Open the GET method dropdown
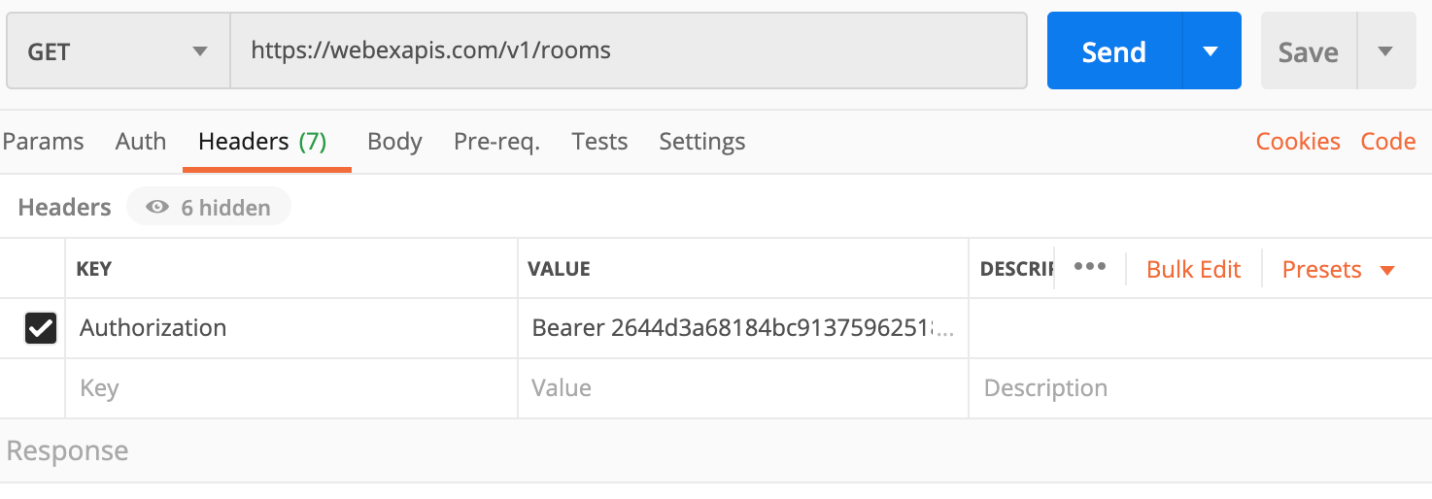 tap(118, 50)
